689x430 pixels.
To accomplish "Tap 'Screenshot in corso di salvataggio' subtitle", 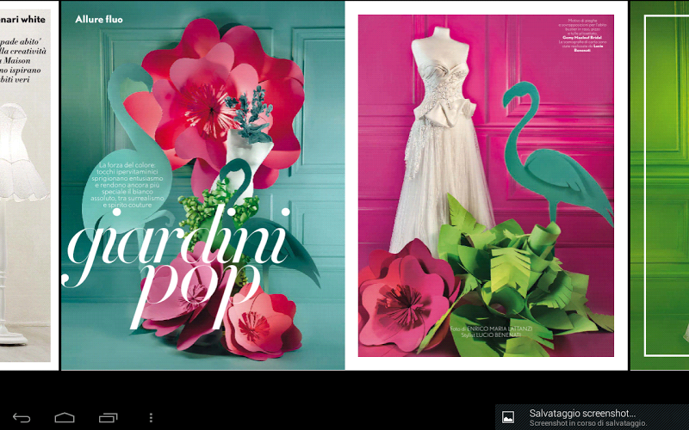I will tap(587, 423).
